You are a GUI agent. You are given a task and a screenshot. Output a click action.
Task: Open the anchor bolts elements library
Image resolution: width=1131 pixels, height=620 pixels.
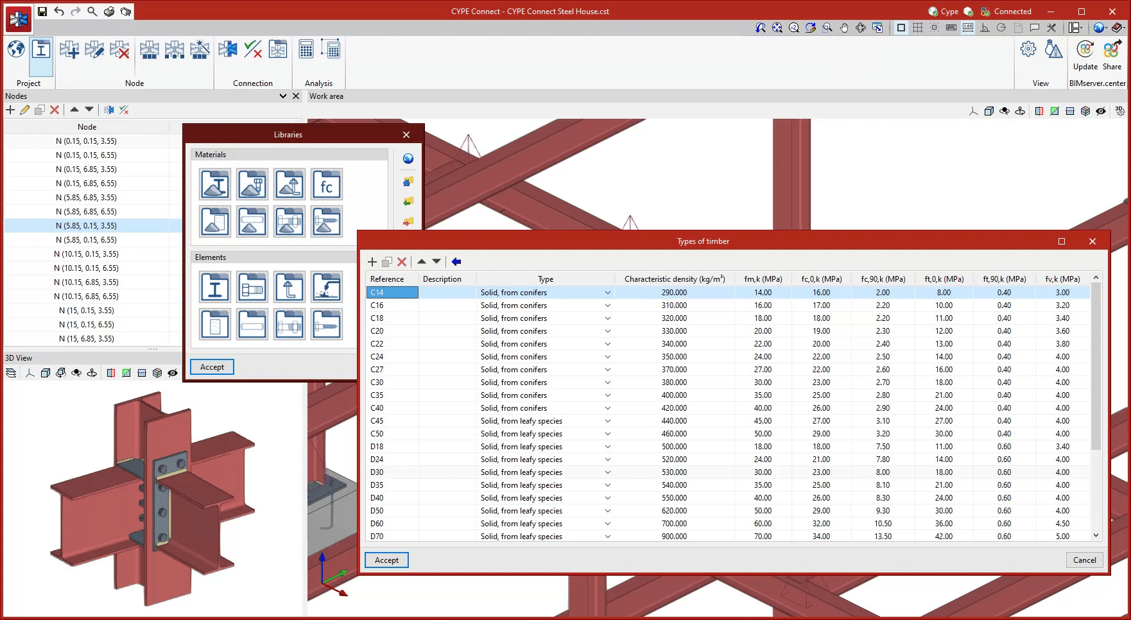[x=289, y=287]
